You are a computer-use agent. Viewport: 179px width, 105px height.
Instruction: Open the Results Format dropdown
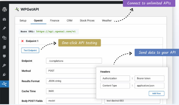(71, 81)
